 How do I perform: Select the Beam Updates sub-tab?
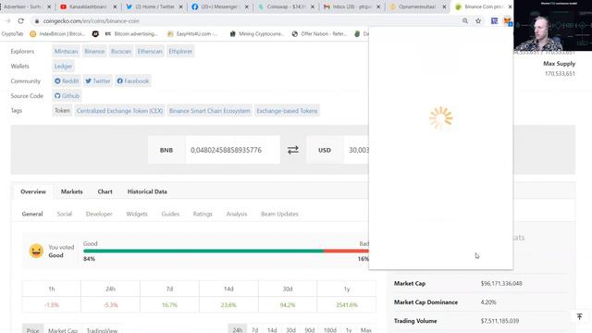pos(279,214)
